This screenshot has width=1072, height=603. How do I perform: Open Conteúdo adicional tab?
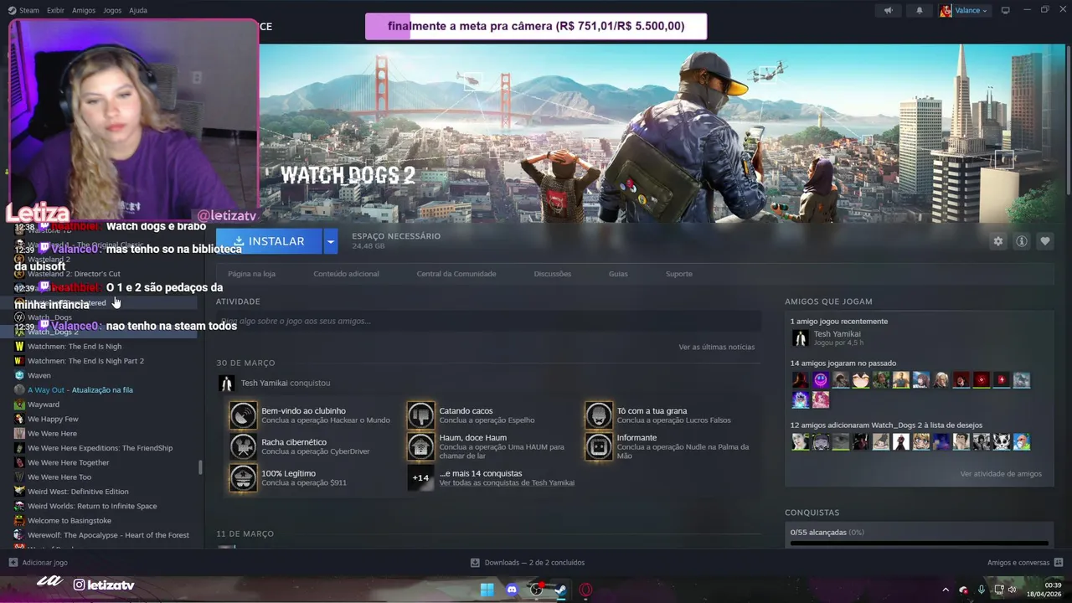(x=346, y=274)
